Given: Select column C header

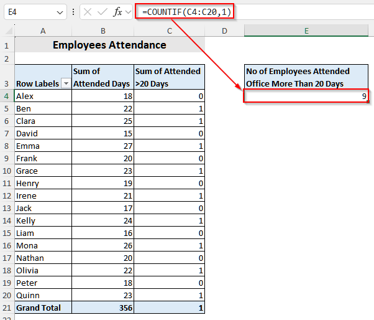Looking at the screenshot, I should click(169, 31).
